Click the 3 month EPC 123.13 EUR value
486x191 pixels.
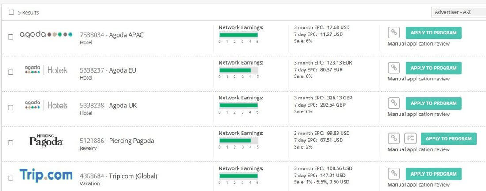coord(340,63)
